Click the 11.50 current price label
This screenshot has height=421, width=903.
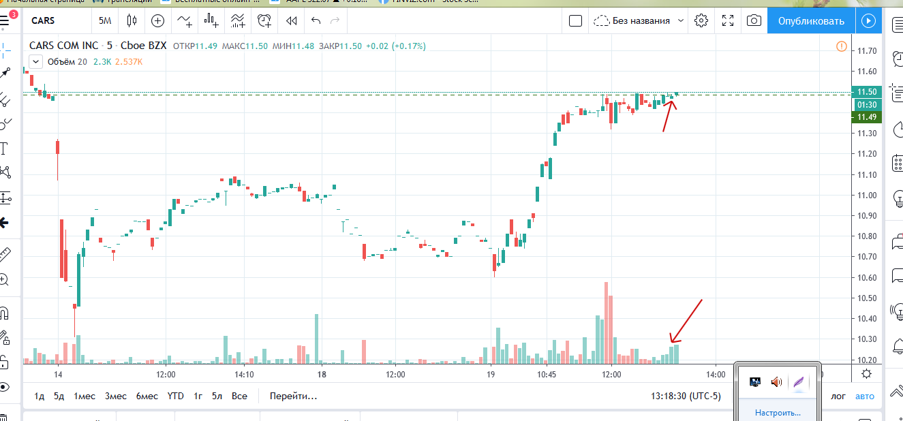(867, 92)
